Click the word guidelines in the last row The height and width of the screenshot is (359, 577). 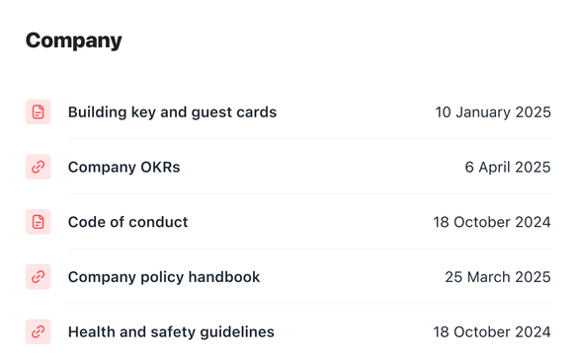click(x=237, y=332)
